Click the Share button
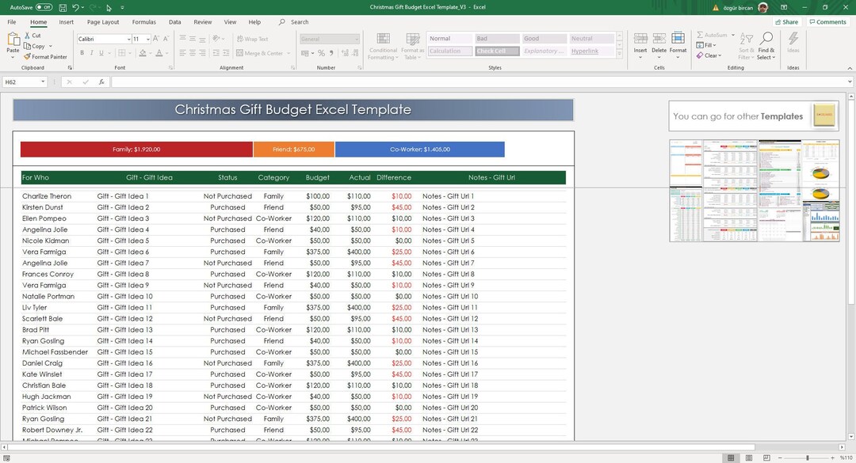 [x=786, y=21]
